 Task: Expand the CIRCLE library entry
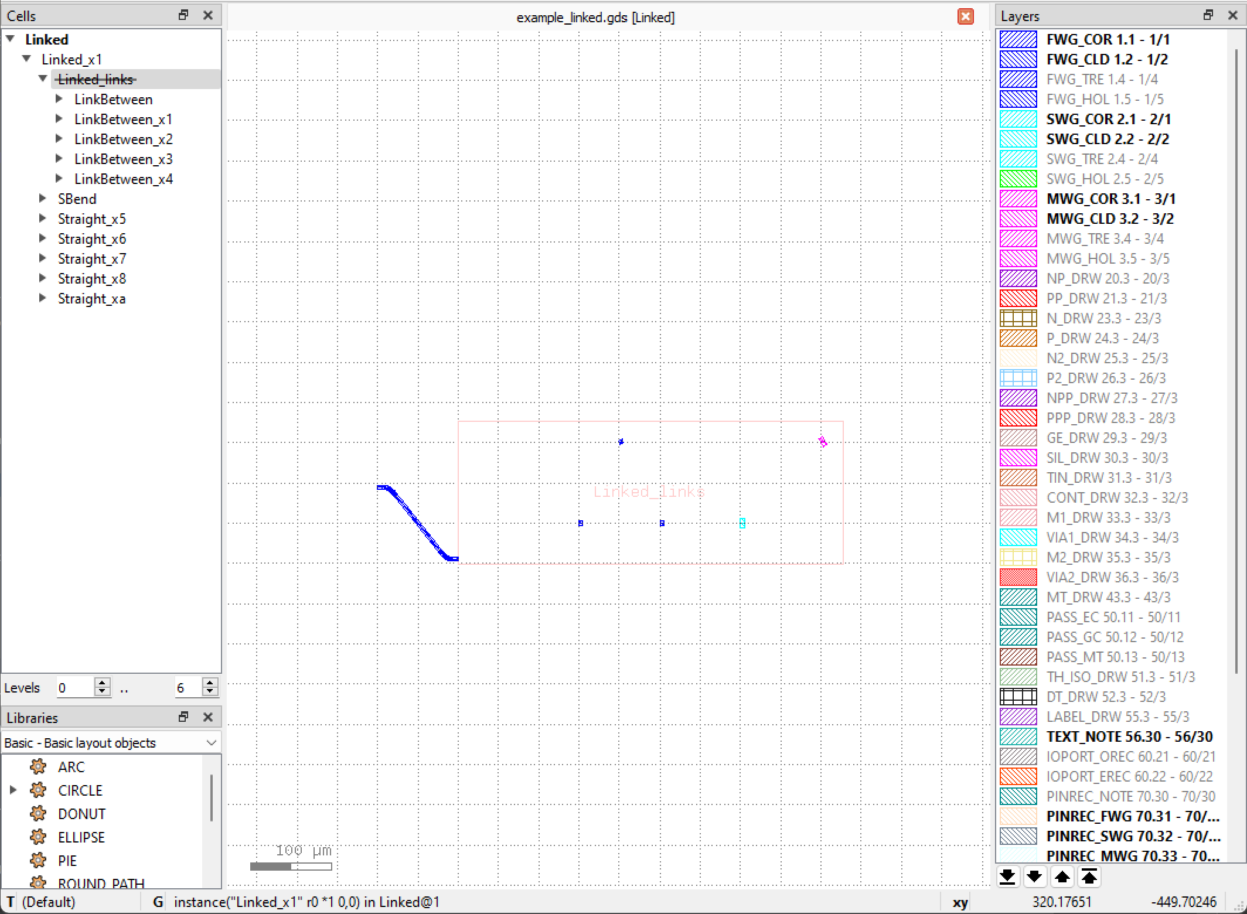[13, 790]
